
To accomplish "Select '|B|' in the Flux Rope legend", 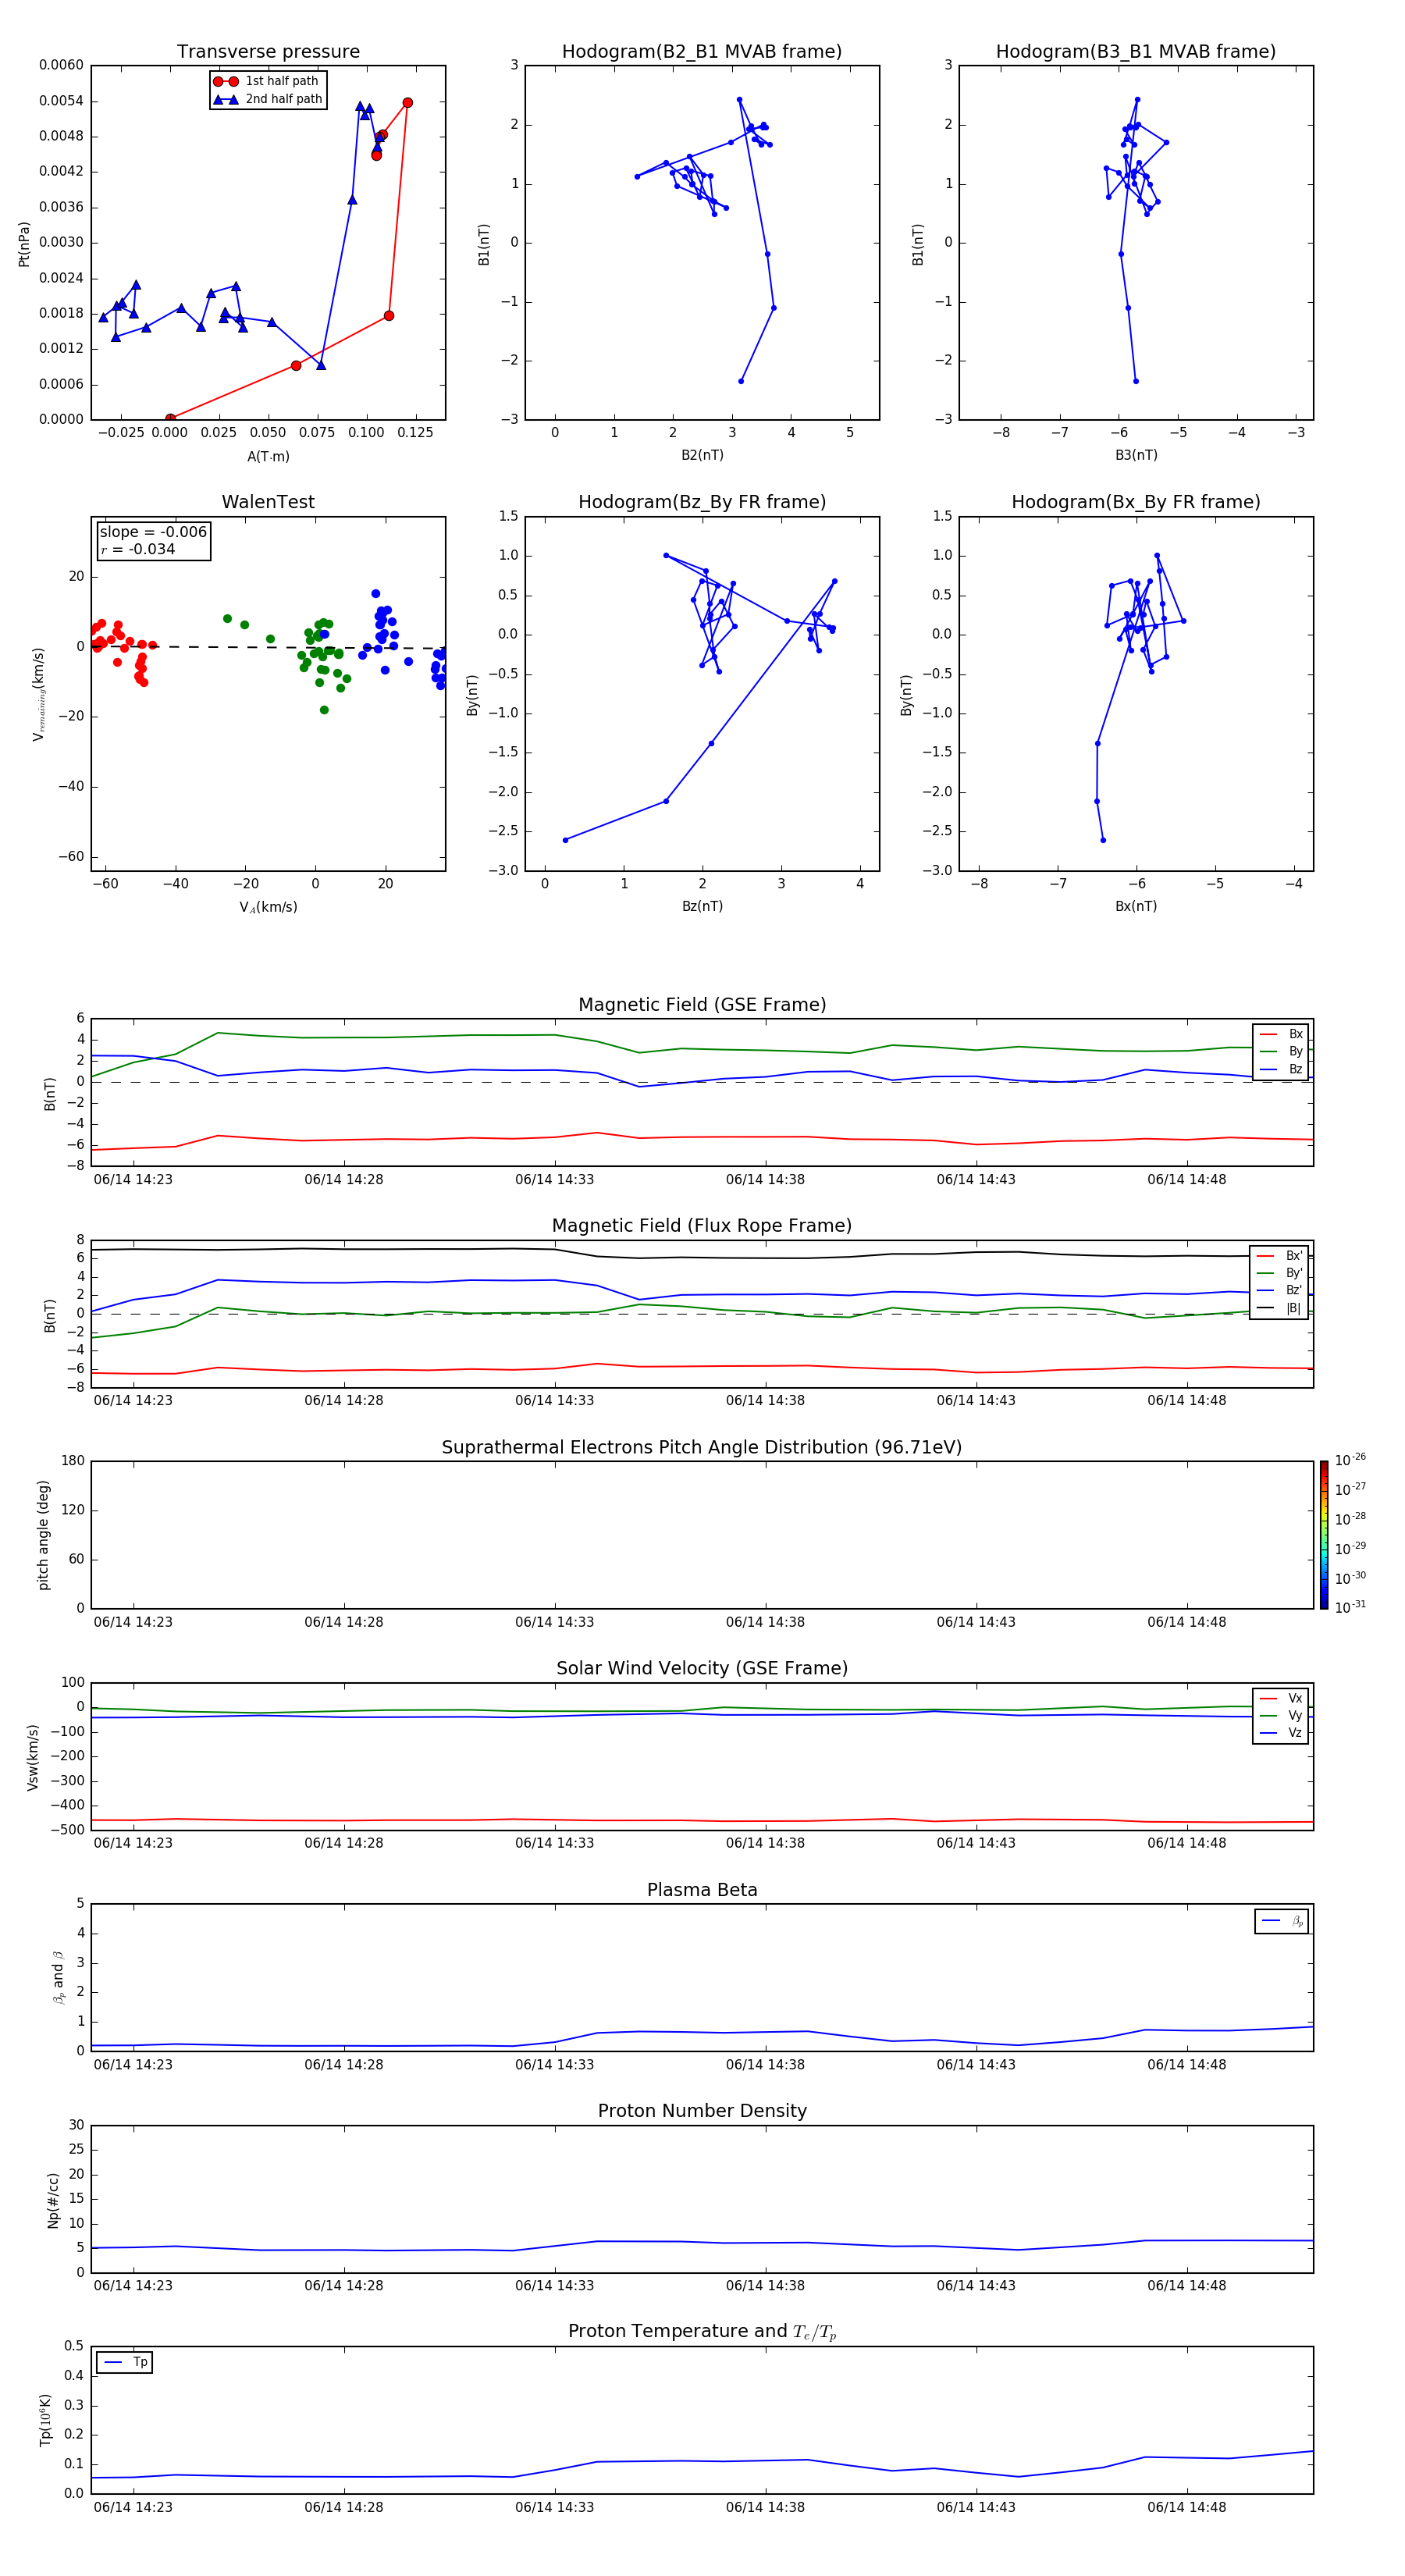I will click(x=1280, y=1308).
